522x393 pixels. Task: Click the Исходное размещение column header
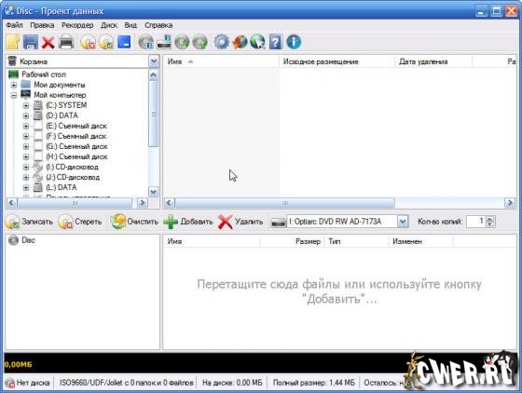(337, 61)
